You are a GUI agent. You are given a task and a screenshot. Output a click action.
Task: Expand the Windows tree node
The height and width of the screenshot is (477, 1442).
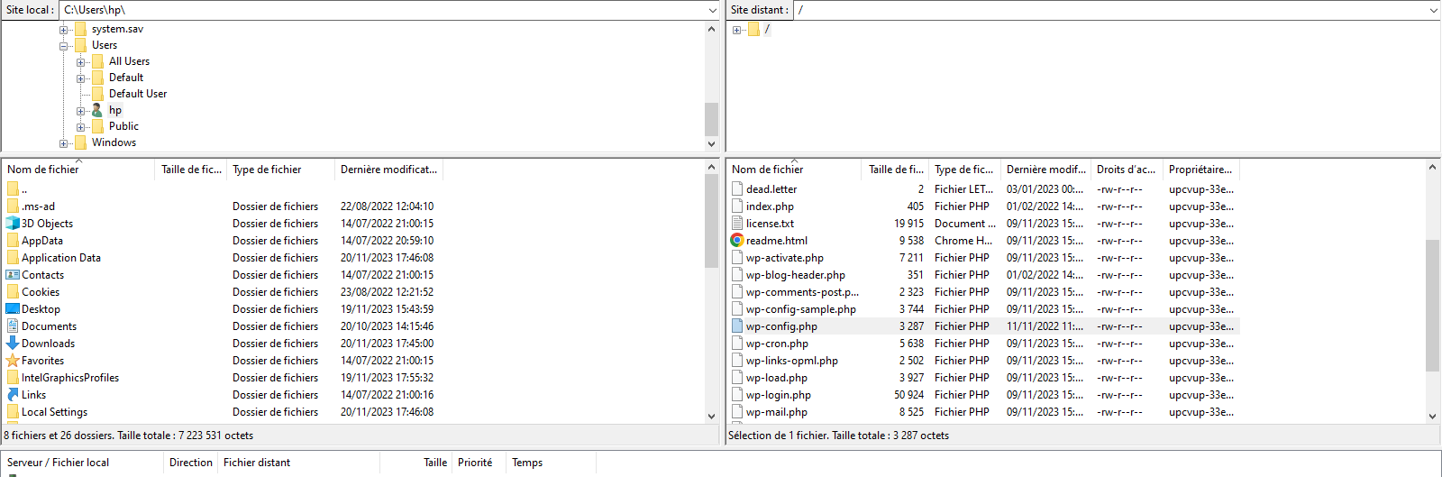pyautogui.click(x=64, y=143)
